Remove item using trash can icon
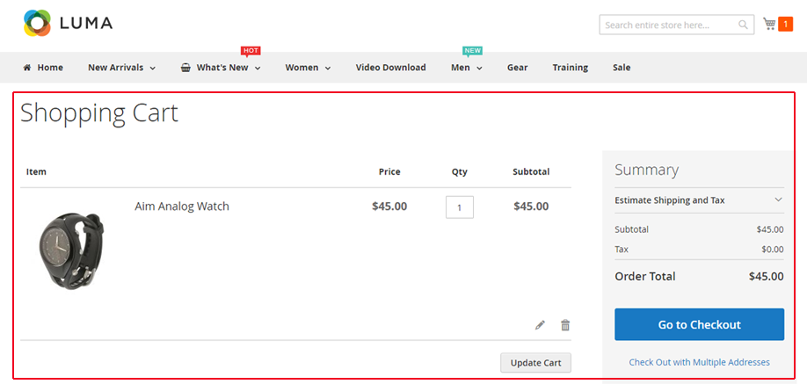 (565, 325)
